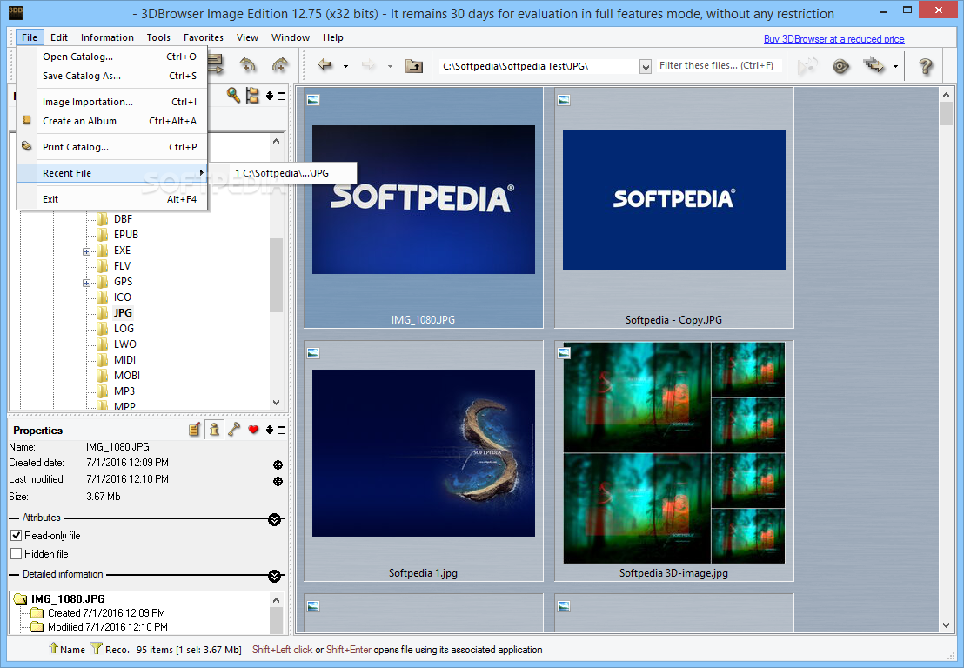The height and width of the screenshot is (668, 964).
Task: Toggle the Read-only file checkbox
Action: pos(17,535)
